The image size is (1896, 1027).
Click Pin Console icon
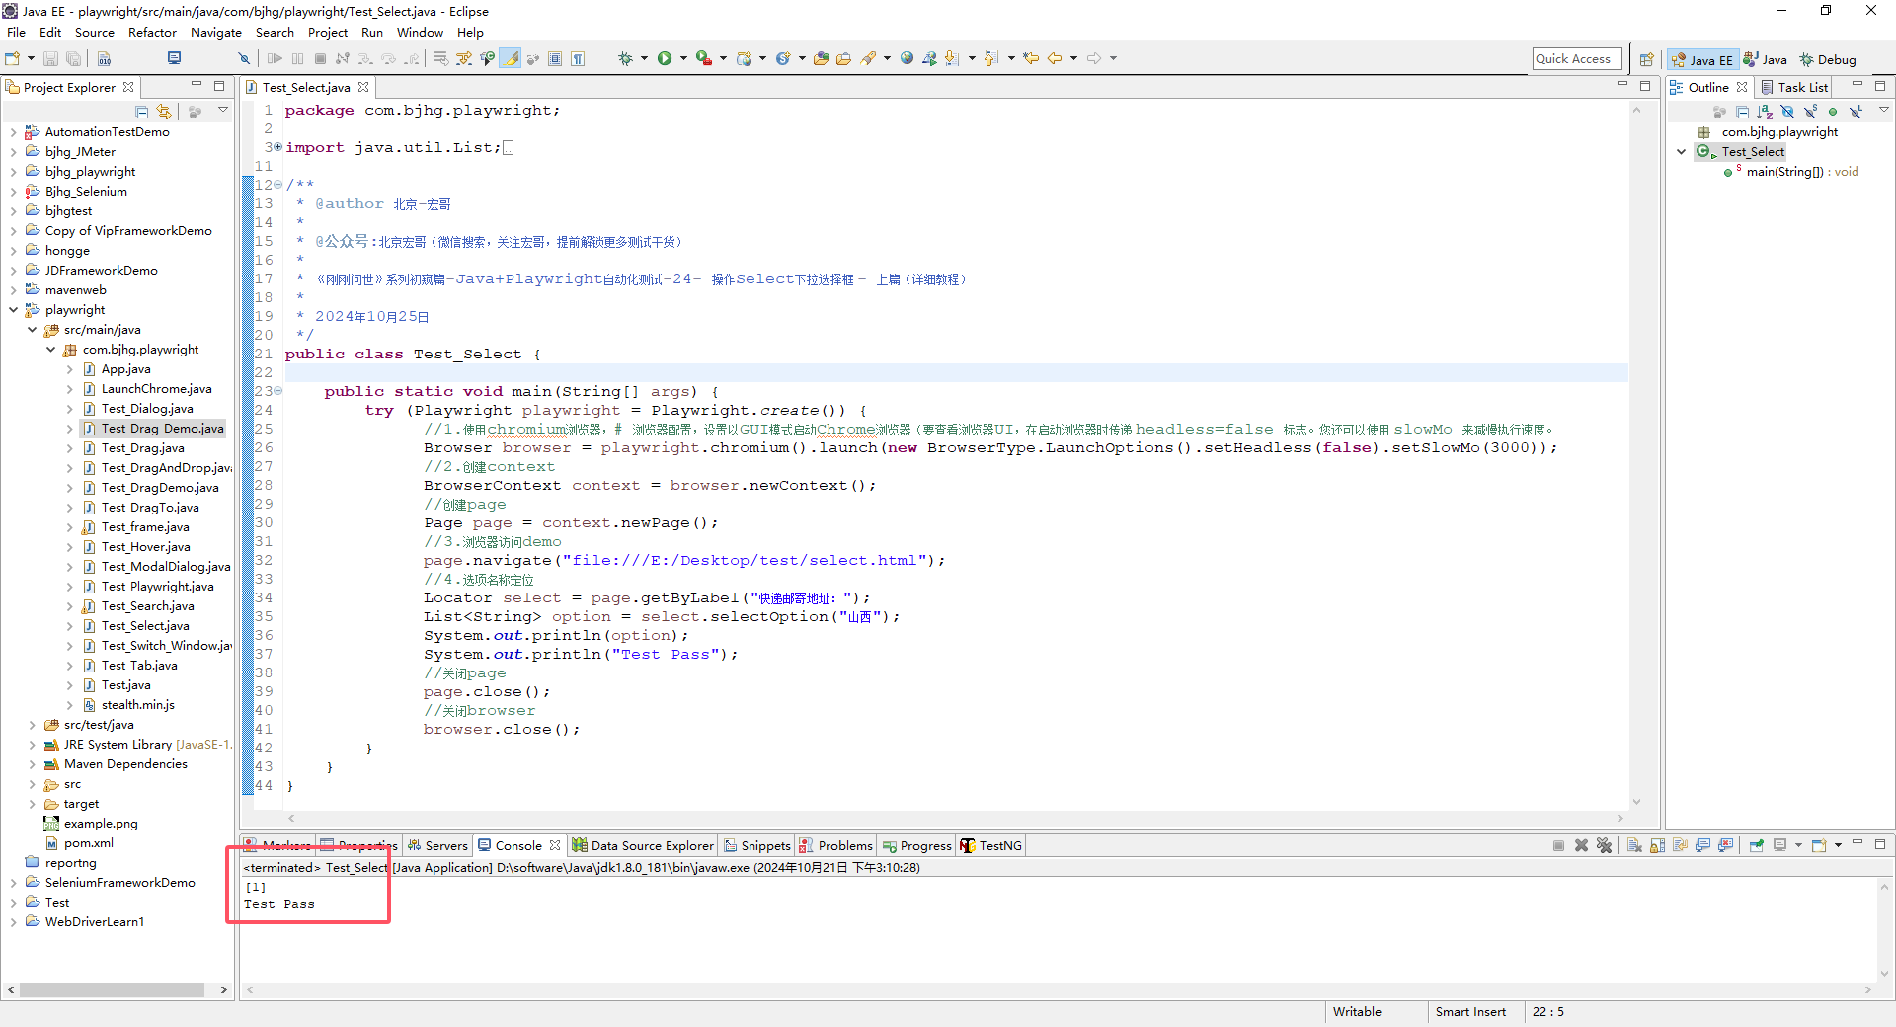click(x=1757, y=845)
